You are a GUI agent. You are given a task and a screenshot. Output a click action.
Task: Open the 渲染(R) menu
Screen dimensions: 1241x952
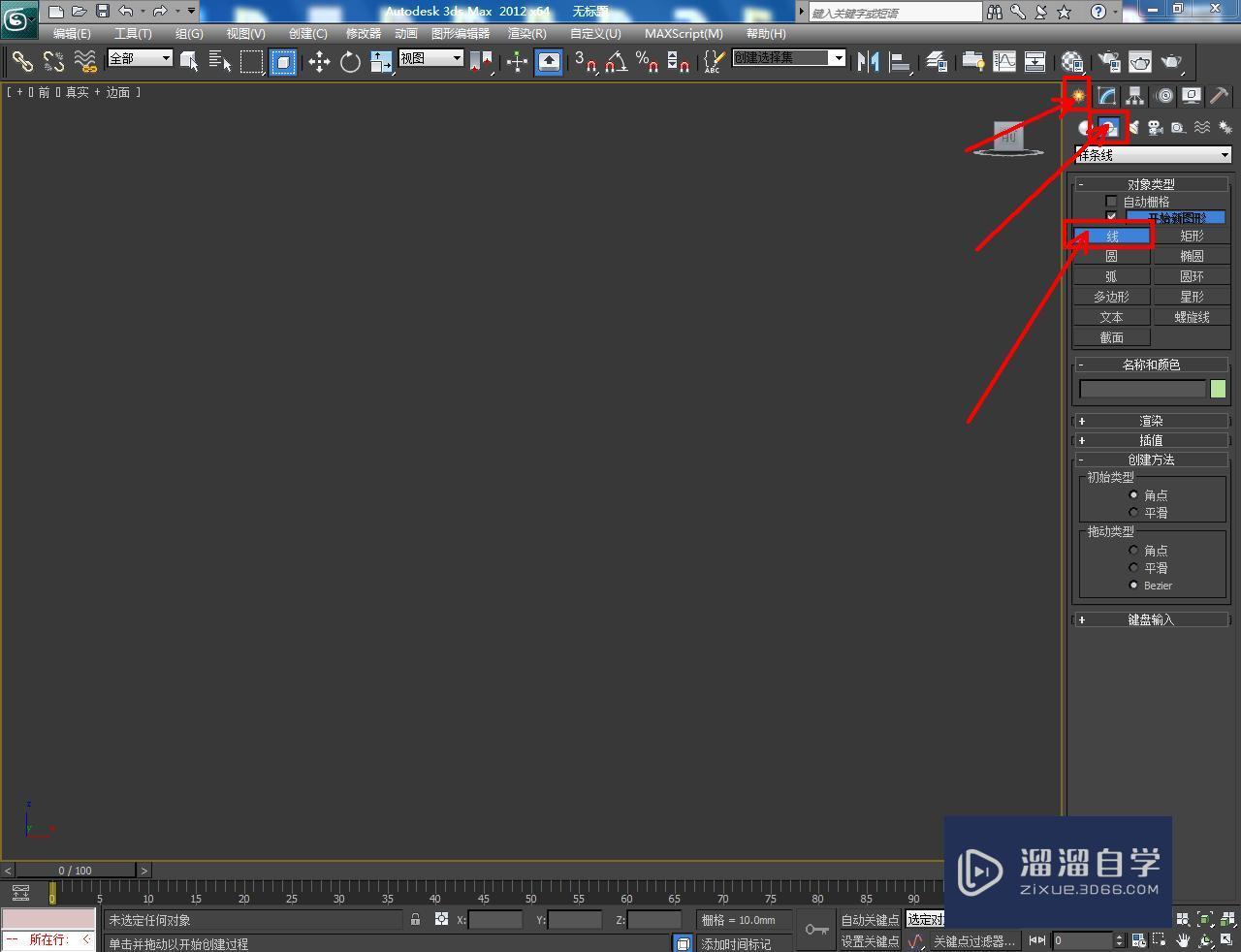pyautogui.click(x=527, y=33)
